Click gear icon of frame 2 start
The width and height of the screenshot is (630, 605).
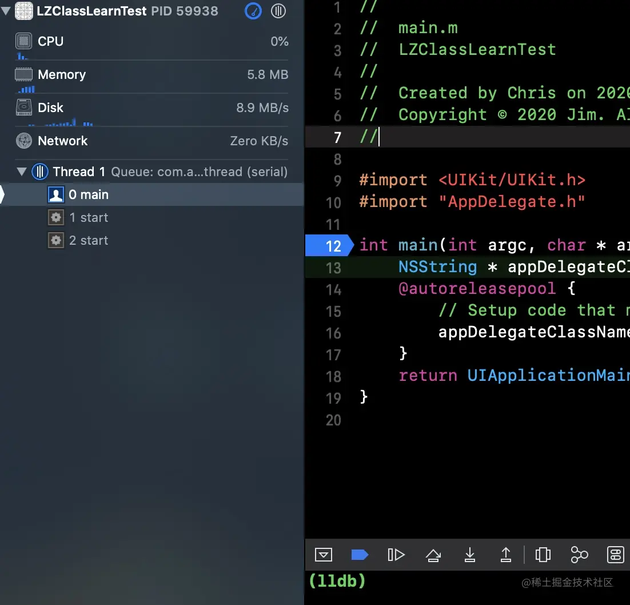(56, 240)
